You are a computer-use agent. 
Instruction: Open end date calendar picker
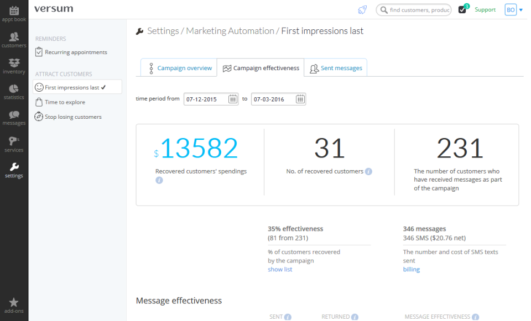pos(300,99)
